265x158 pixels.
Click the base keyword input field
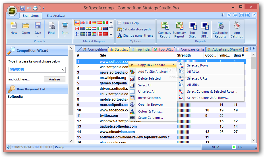[x=35, y=70]
